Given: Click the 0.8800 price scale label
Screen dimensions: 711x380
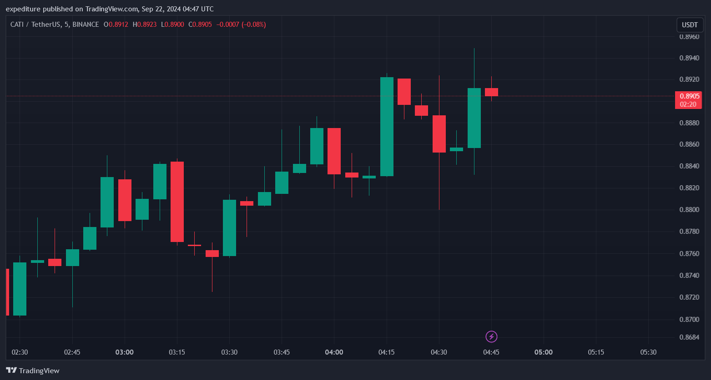Looking at the screenshot, I should pos(689,210).
